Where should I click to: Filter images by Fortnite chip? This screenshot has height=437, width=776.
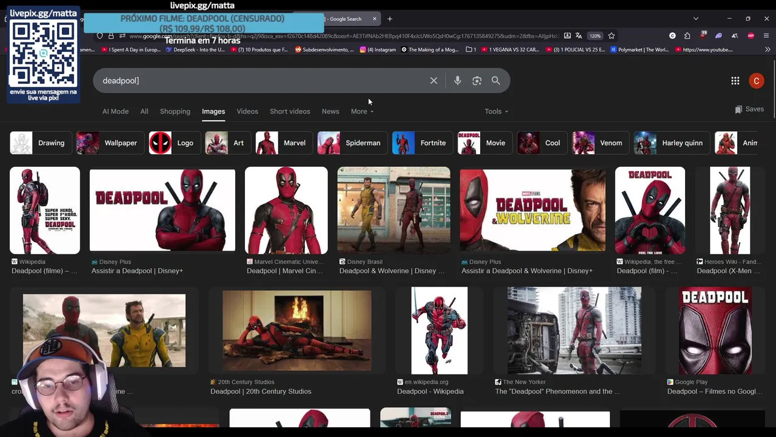pyautogui.click(x=422, y=143)
